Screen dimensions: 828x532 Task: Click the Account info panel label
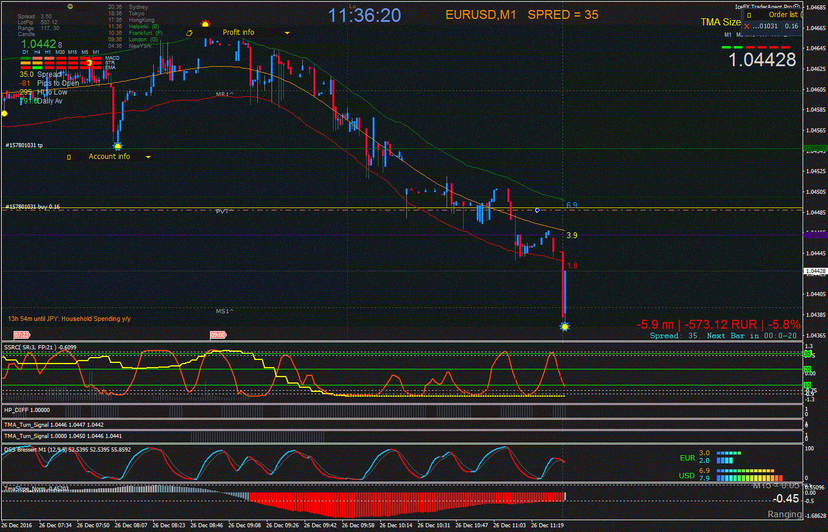(109, 157)
